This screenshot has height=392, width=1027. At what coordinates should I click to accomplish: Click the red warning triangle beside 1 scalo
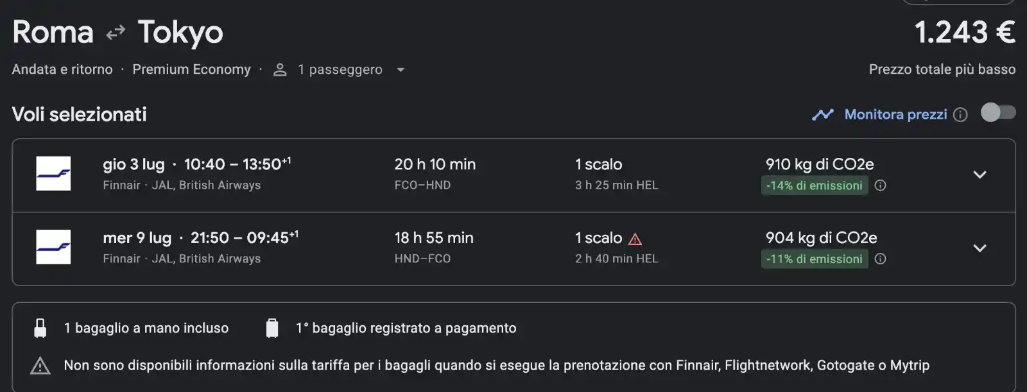point(635,239)
